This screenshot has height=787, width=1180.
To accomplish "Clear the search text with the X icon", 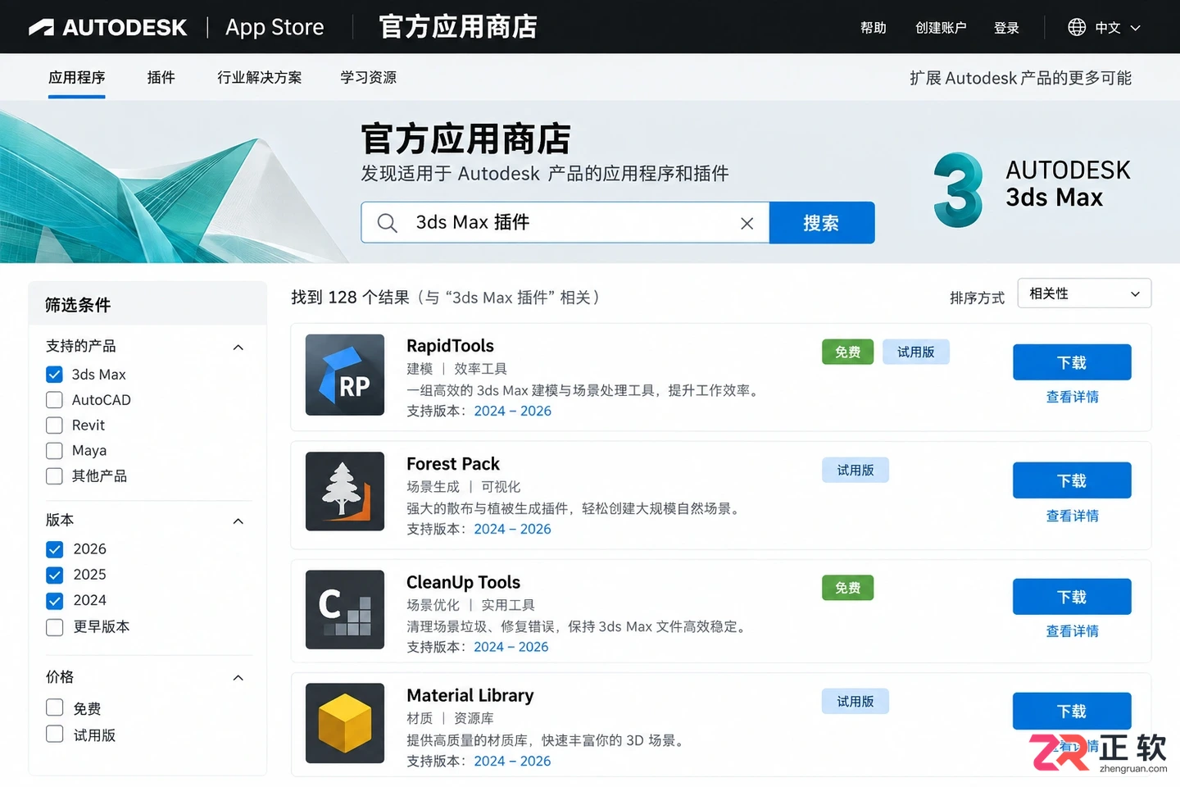I will coord(747,223).
